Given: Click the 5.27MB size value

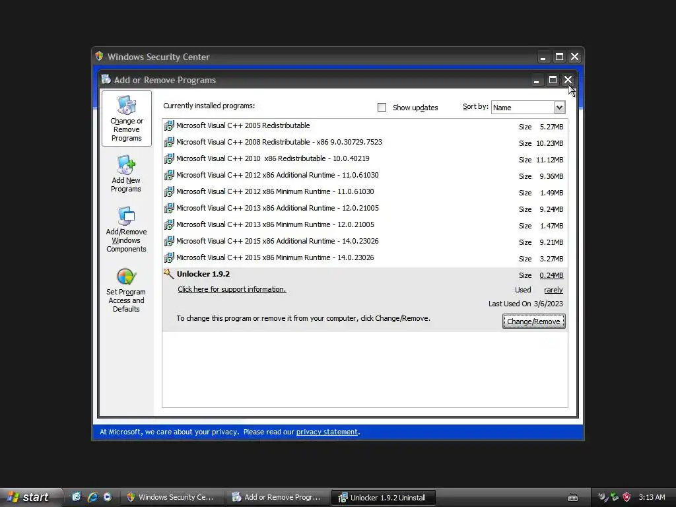Looking at the screenshot, I should [551, 127].
